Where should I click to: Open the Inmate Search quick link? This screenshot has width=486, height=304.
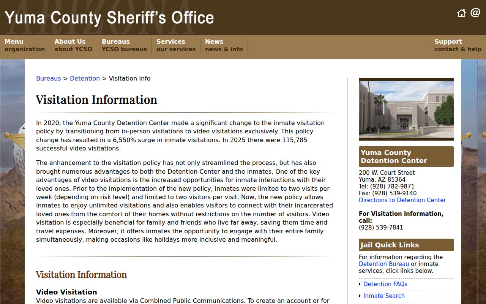pos(384,296)
